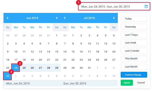Screen dimensions: 152x91
Task: Select the Last week preset
Action: click(x=134, y=43)
